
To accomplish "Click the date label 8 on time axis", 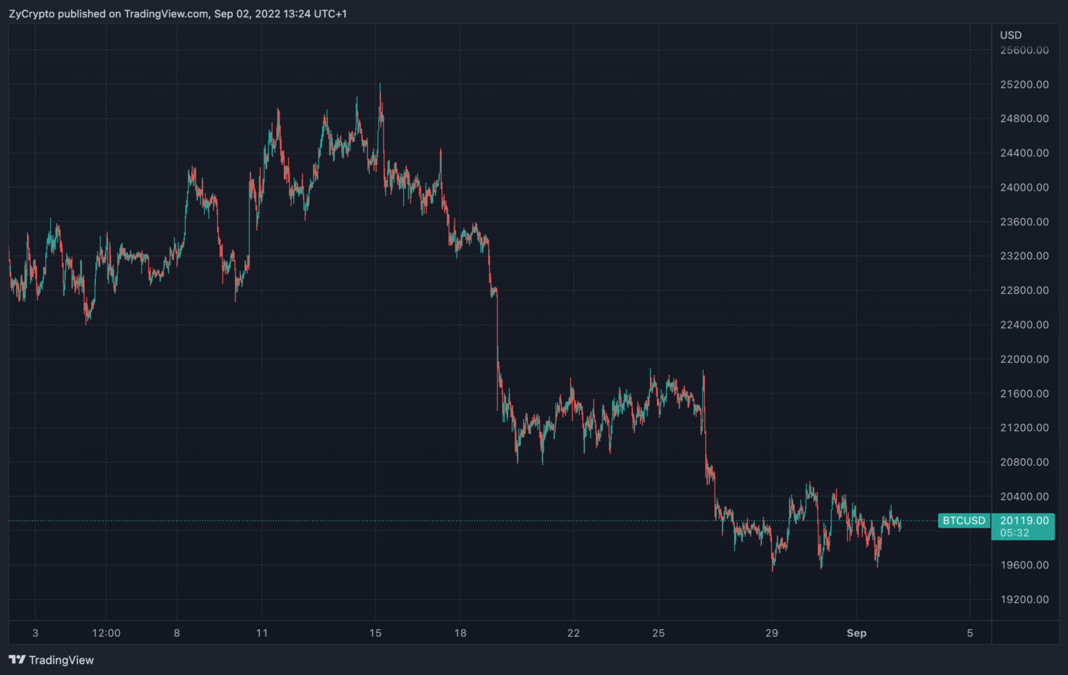I will pyautogui.click(x=177, y=633).
